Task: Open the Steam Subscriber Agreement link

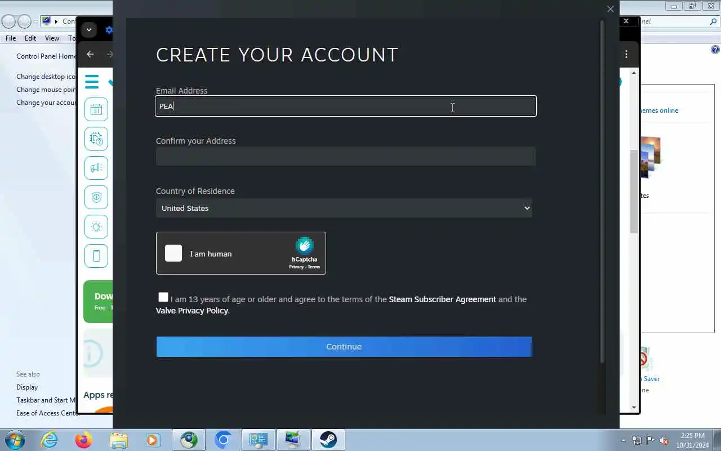Action: click(x=442, y=299)
